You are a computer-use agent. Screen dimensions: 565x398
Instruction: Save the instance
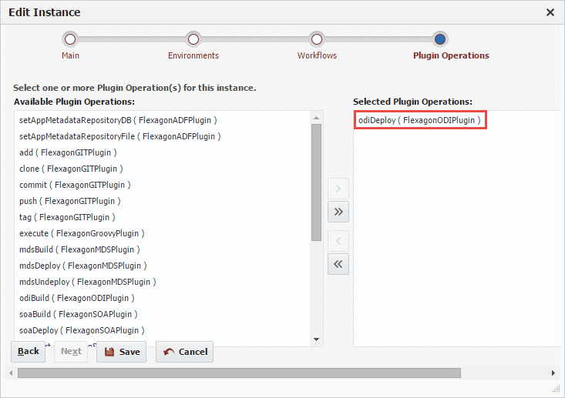click(x=122, y=352)
